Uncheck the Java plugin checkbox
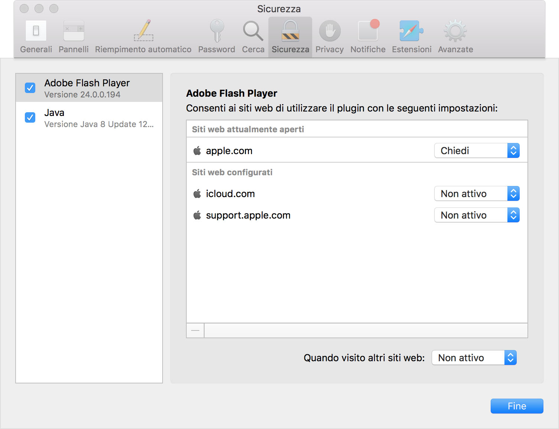559x429 pixels. pos(30,117)
